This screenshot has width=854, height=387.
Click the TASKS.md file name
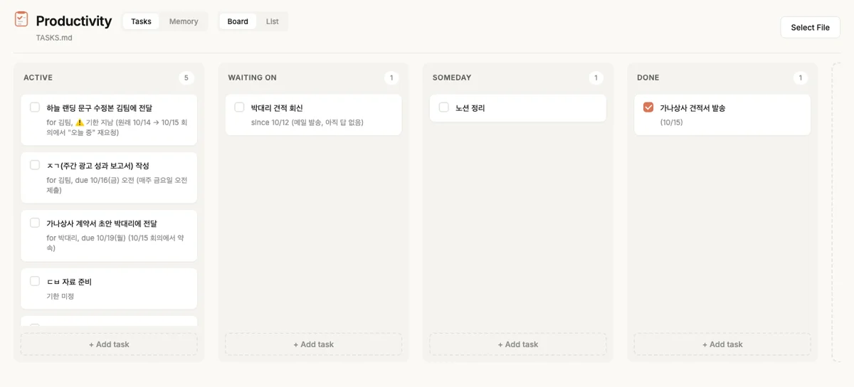point(54,38)
